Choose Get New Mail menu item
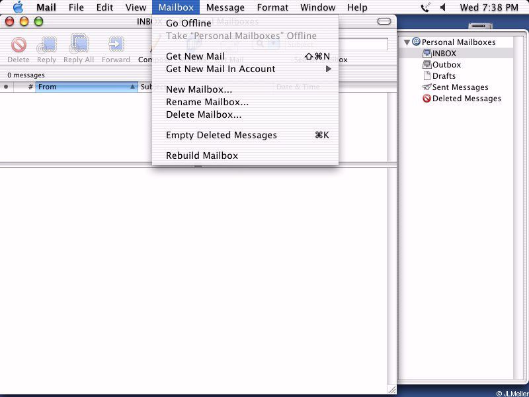Screen dimensions: 529x397 [x=245, y=56]
